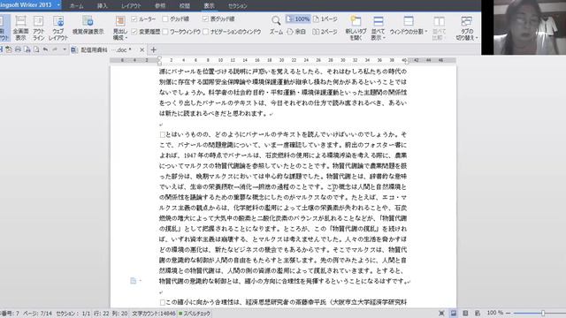This screenshot has width=566, height=318.
Task: Click the page icon in left margin
Action: pos(134,281)
